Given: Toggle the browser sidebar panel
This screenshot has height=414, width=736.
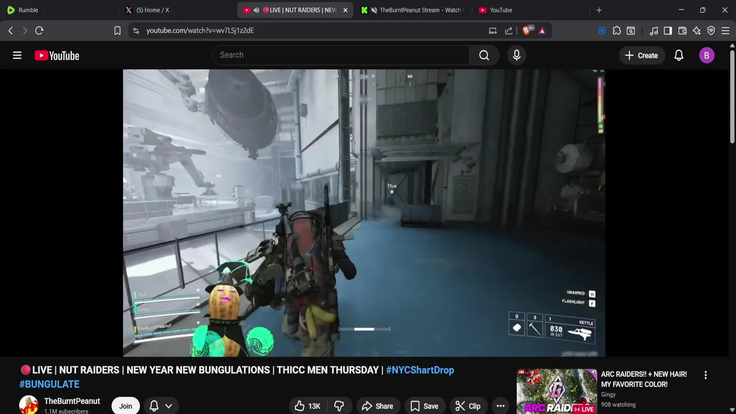Looking at the screenshot, I should pyautogui.click(x=668, y=30).
